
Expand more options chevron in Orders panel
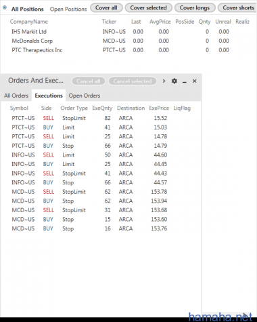click(164, 81)
